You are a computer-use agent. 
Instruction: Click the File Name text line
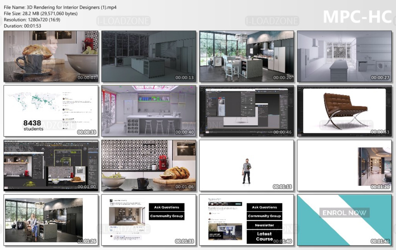[x=60, y=7]
